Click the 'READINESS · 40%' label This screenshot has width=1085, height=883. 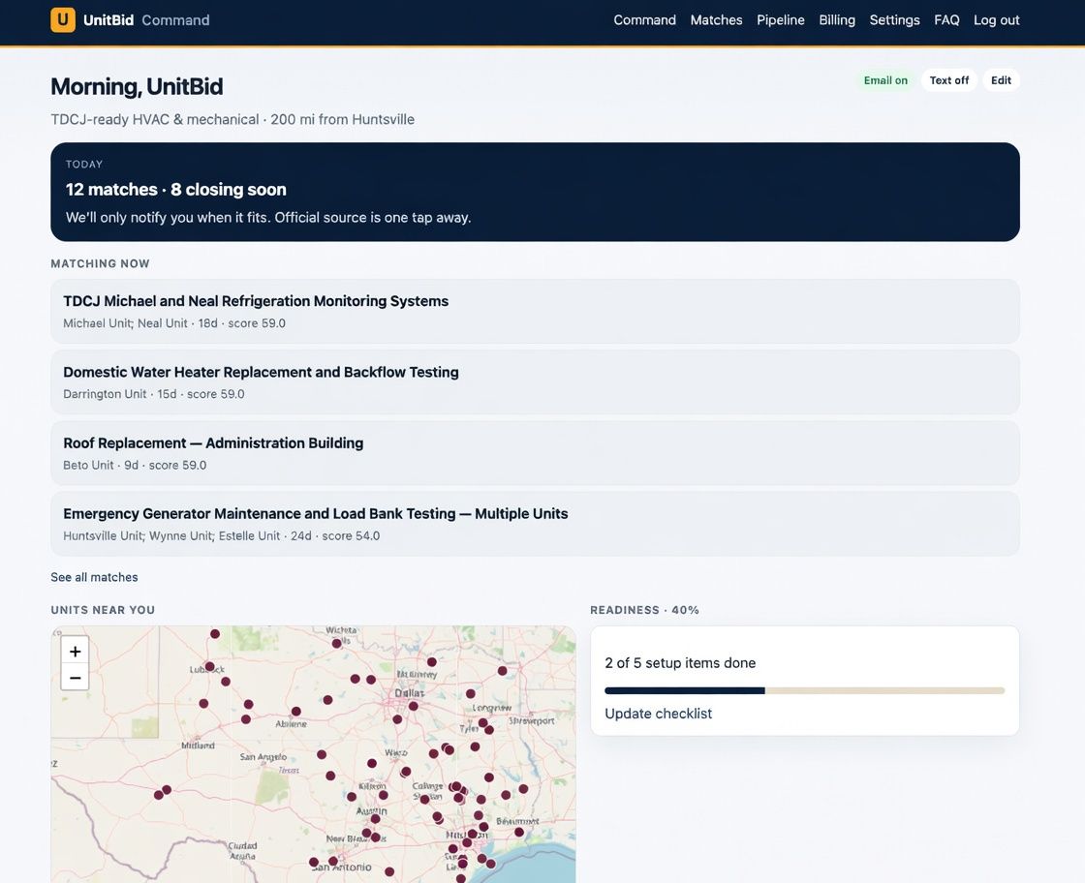click(x=644, y=610)
